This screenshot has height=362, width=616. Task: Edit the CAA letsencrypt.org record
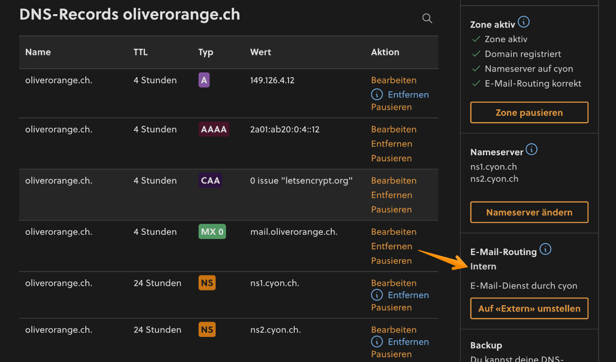[394, 180]
